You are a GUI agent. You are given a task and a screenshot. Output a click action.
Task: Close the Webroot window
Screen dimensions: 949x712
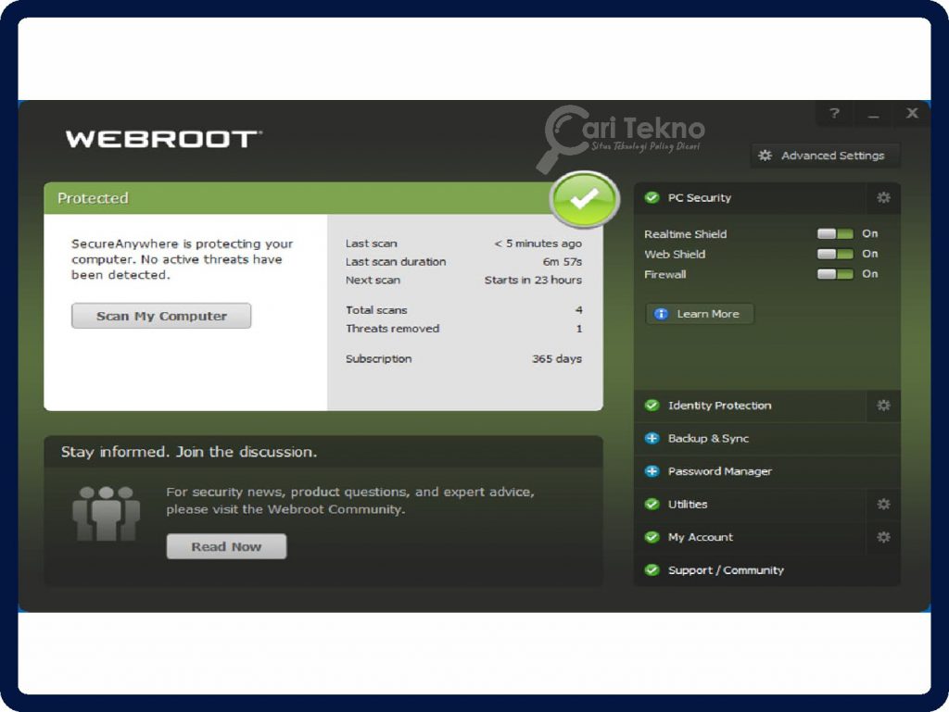click(912, 113)
